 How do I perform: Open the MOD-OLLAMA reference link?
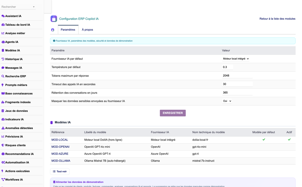tap(61, 161)
